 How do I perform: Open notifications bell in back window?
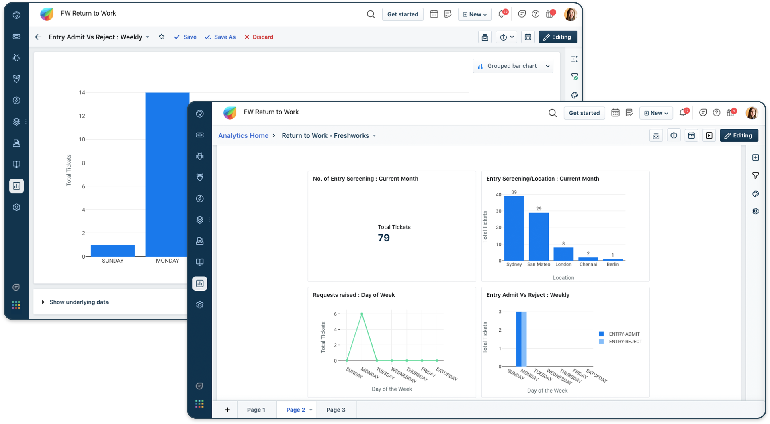pos(502,14)
